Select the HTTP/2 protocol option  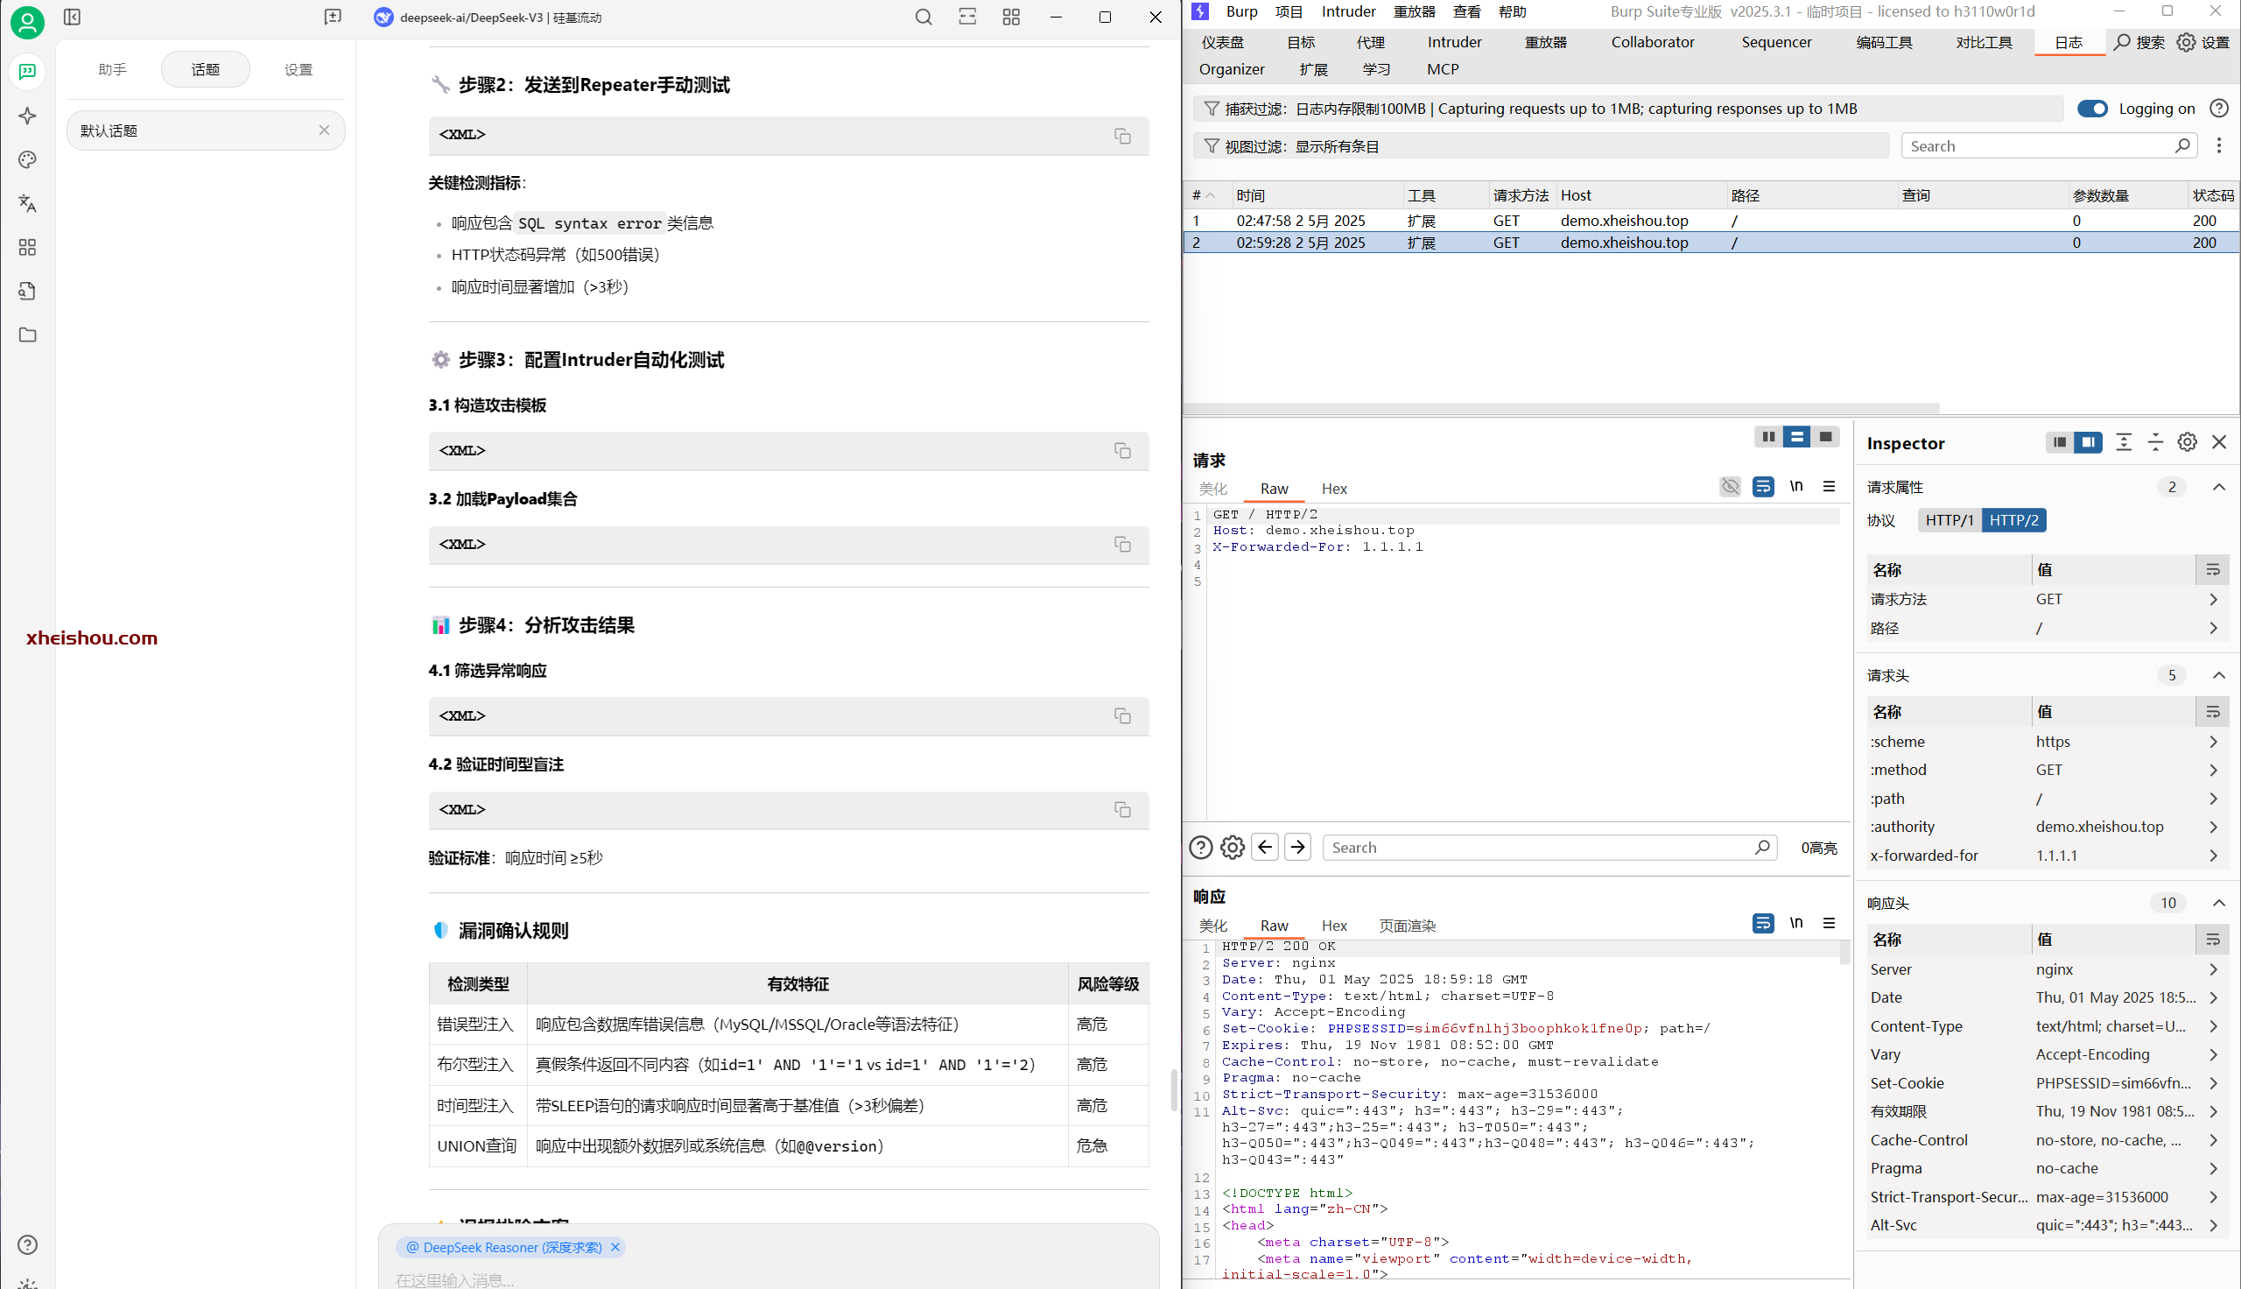point(2013,519)
